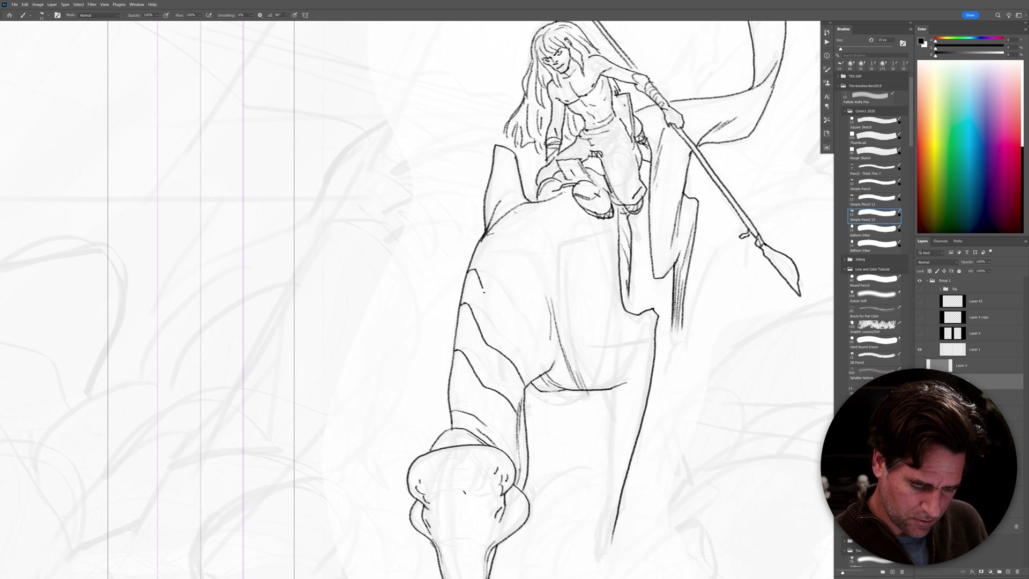Image resolution: width=1029 pixels, height=579 pixels.
Task: Open the Paragraph panel icon
Action: tap(827, 106)
